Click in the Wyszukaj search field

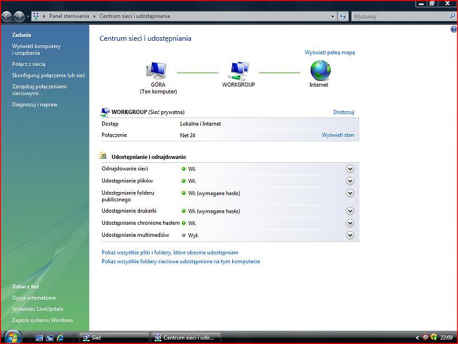coord(400,17)
